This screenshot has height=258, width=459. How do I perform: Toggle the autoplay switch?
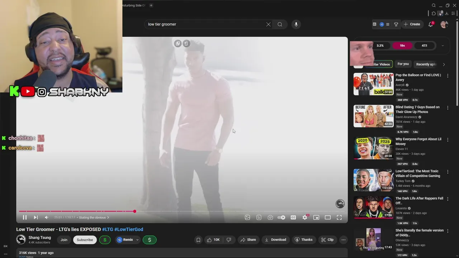tap(281, 218)
